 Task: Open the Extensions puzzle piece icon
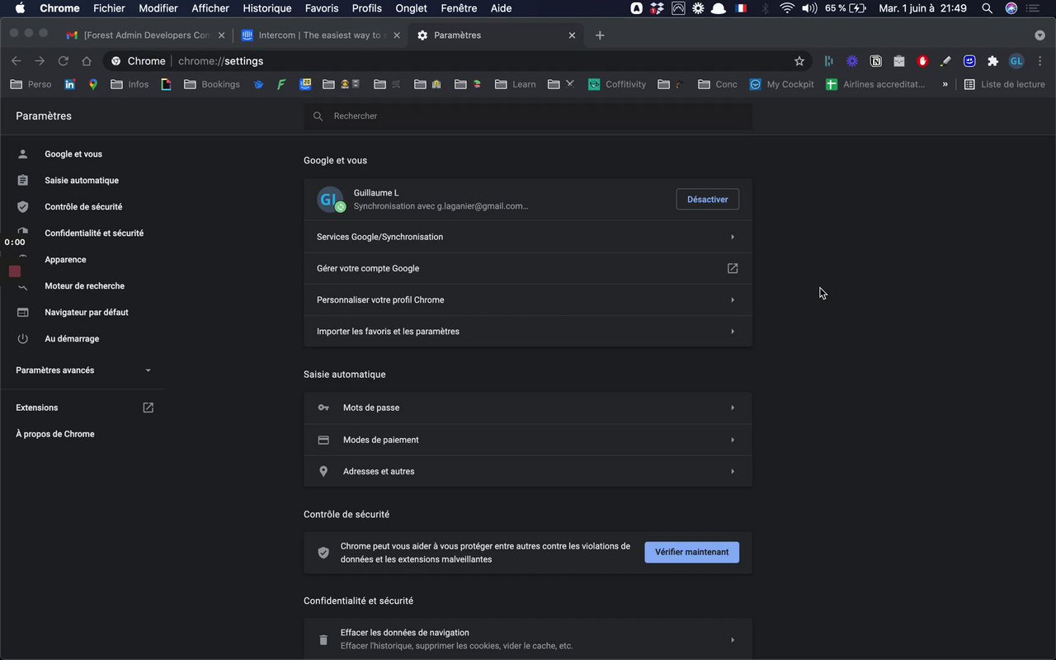992,61
